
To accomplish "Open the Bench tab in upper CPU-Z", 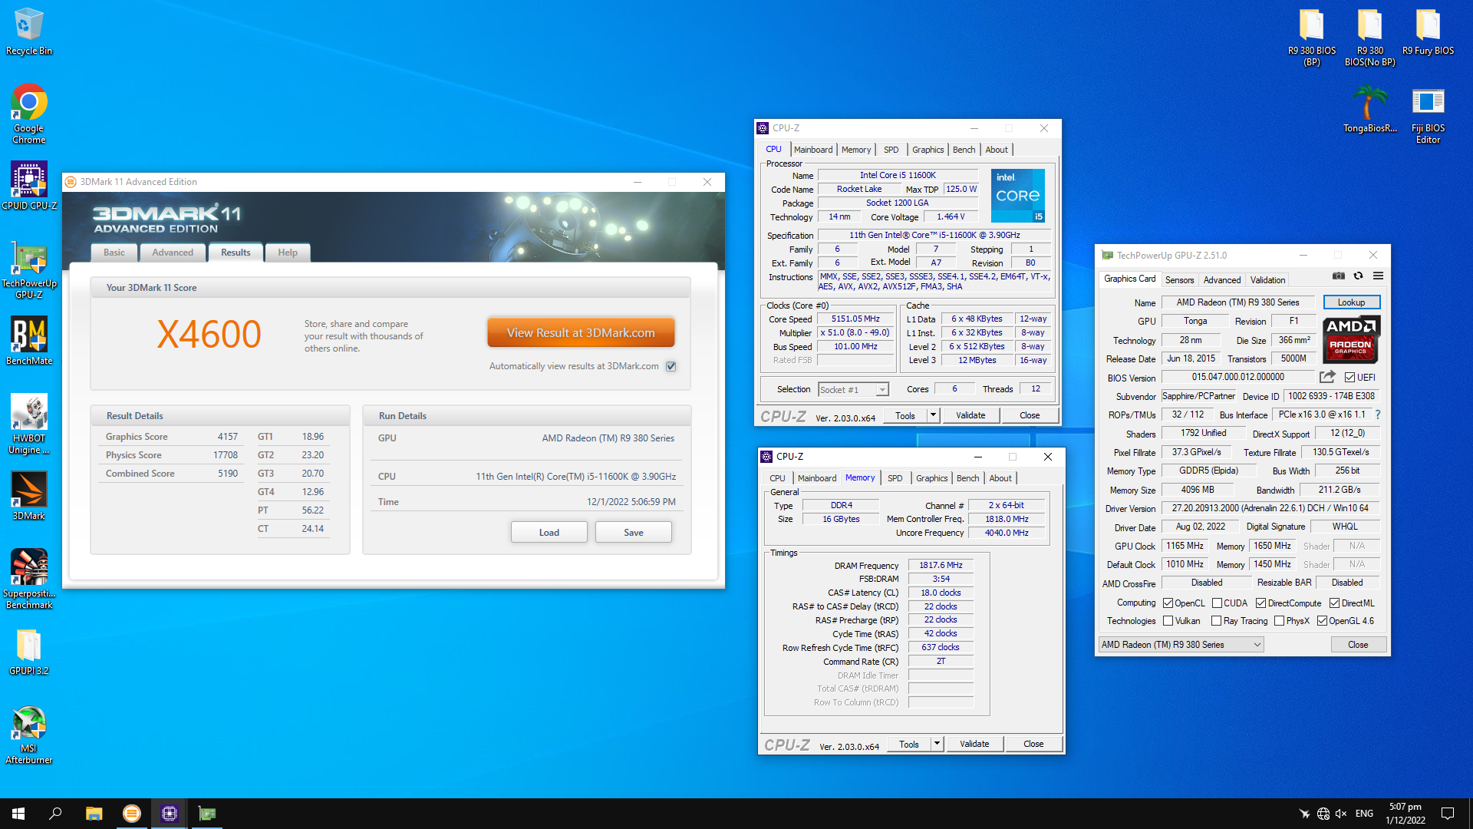I will click(964, 150).
